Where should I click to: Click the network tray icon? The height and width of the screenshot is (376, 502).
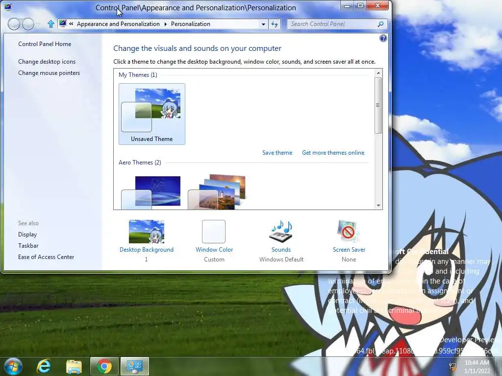(x=452, y=366)
